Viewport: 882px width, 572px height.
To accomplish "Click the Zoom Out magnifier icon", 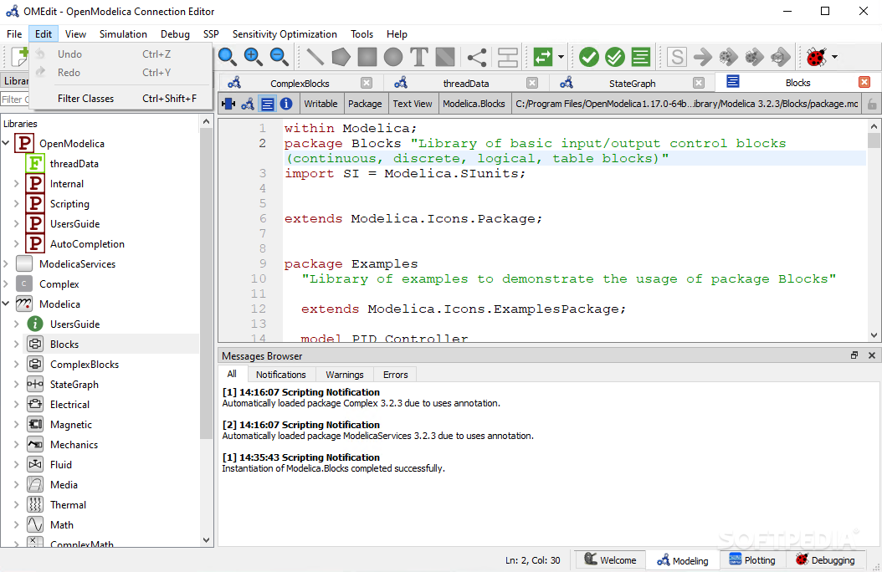I will coord(279,56).
